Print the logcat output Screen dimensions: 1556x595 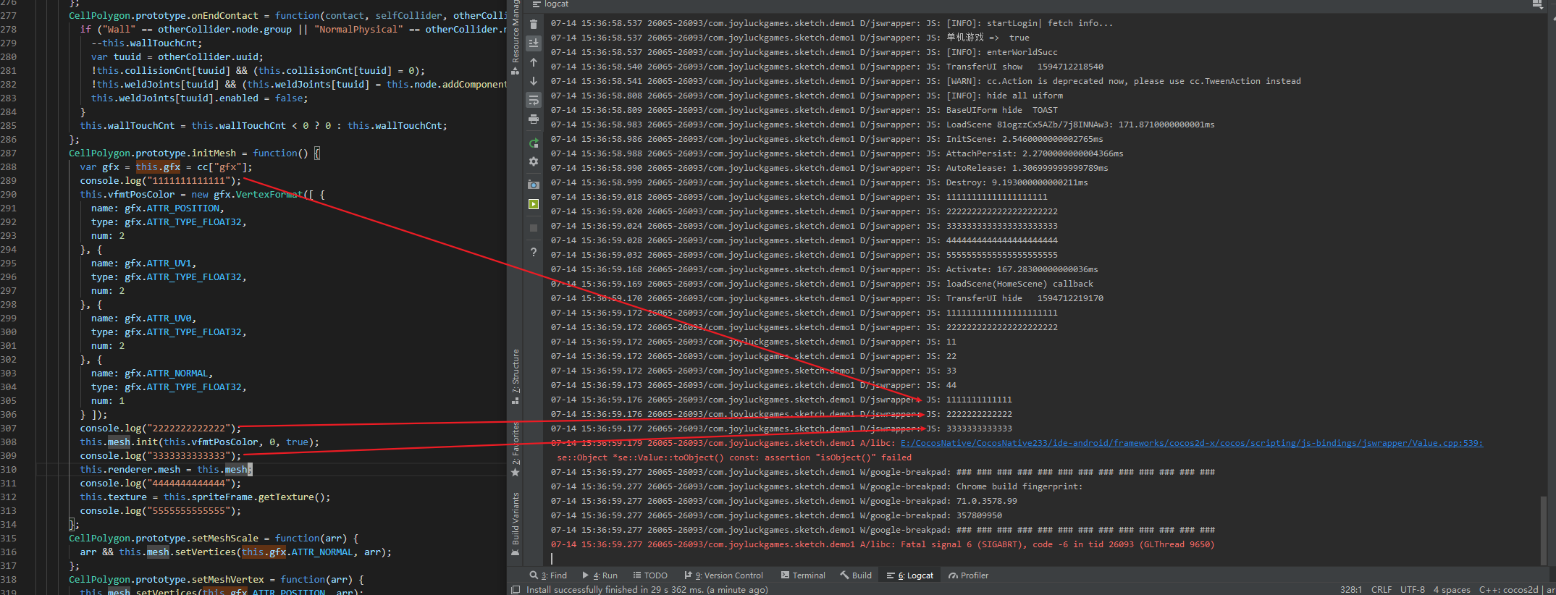(534, 119)
